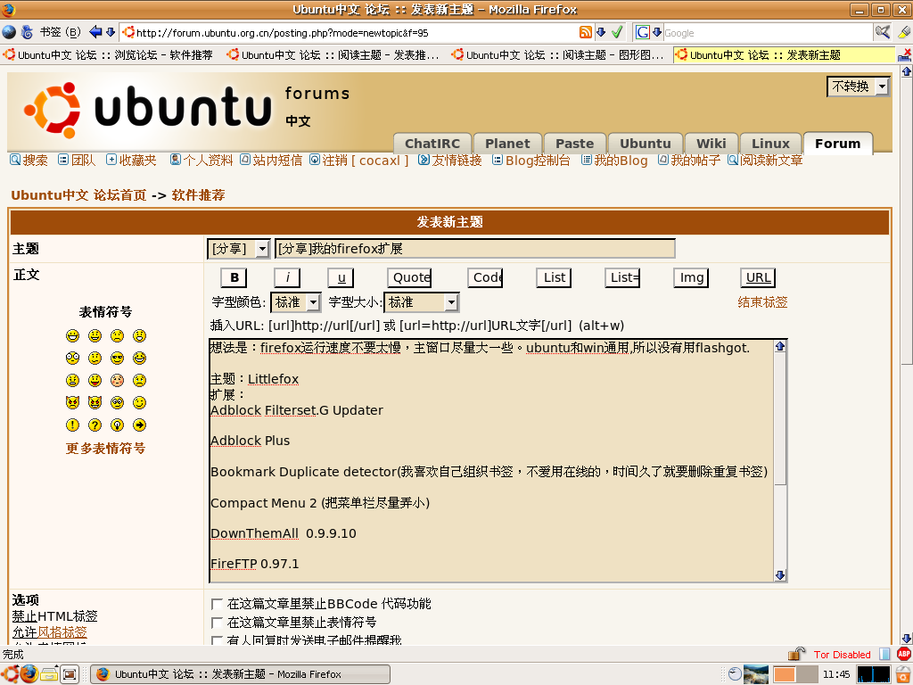Insert the cool sunglasses smiley
This screenshot has width=913, height=685.
117,359
